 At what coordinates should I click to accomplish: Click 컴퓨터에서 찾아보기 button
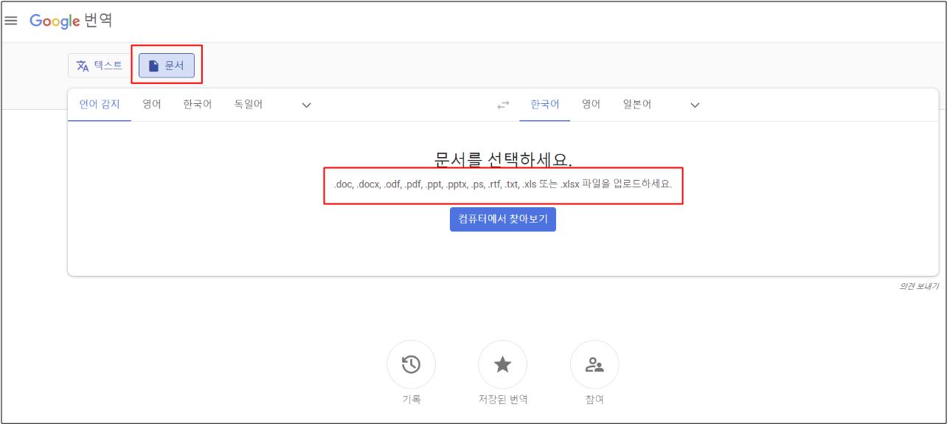click(503, 219)
